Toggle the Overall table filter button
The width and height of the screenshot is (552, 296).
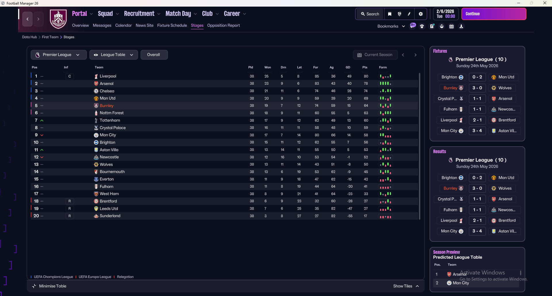(154, 55)
